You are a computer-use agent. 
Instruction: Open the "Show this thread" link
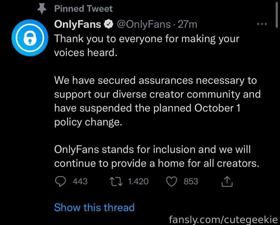[x=94, y=207]
